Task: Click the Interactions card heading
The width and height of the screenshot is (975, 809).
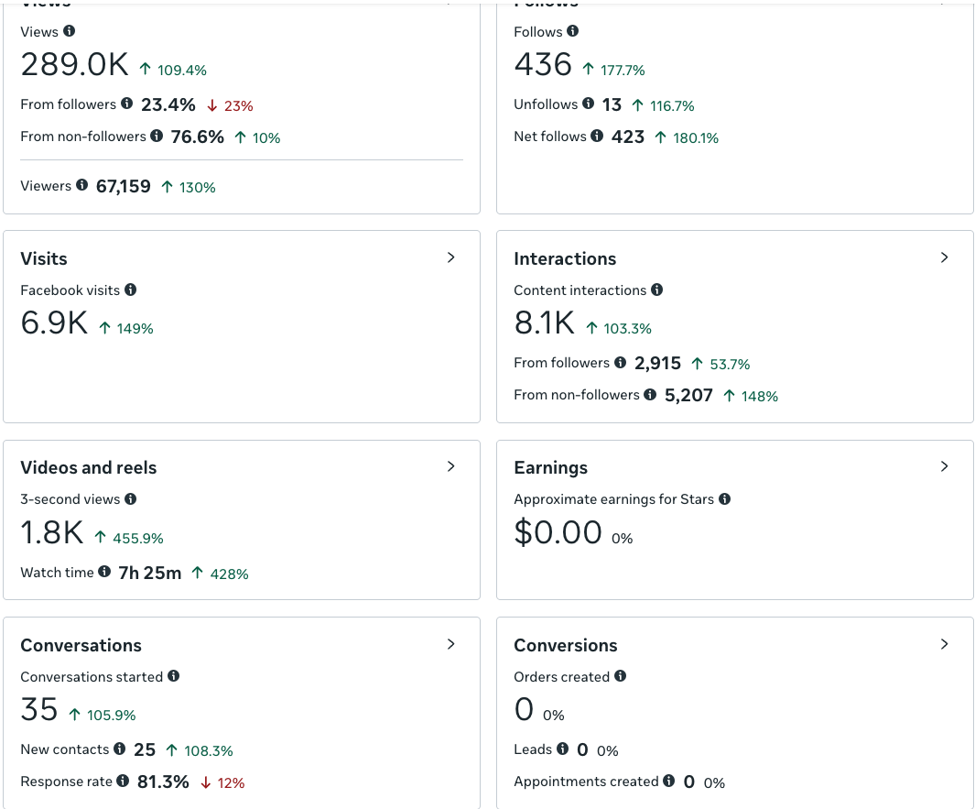Action: click(x=565, y=259)
